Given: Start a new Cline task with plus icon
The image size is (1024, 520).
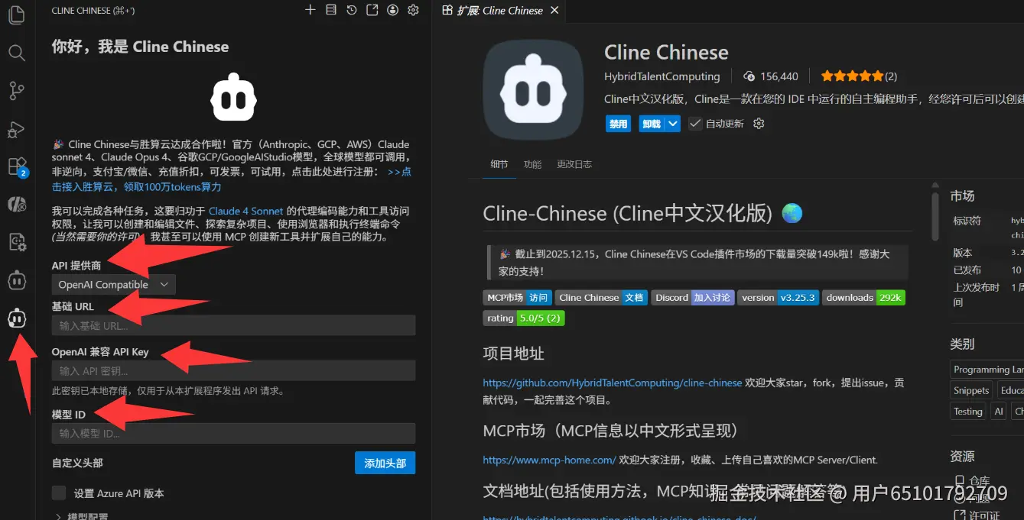Looking at the screenshot, I should click(310, 10).
